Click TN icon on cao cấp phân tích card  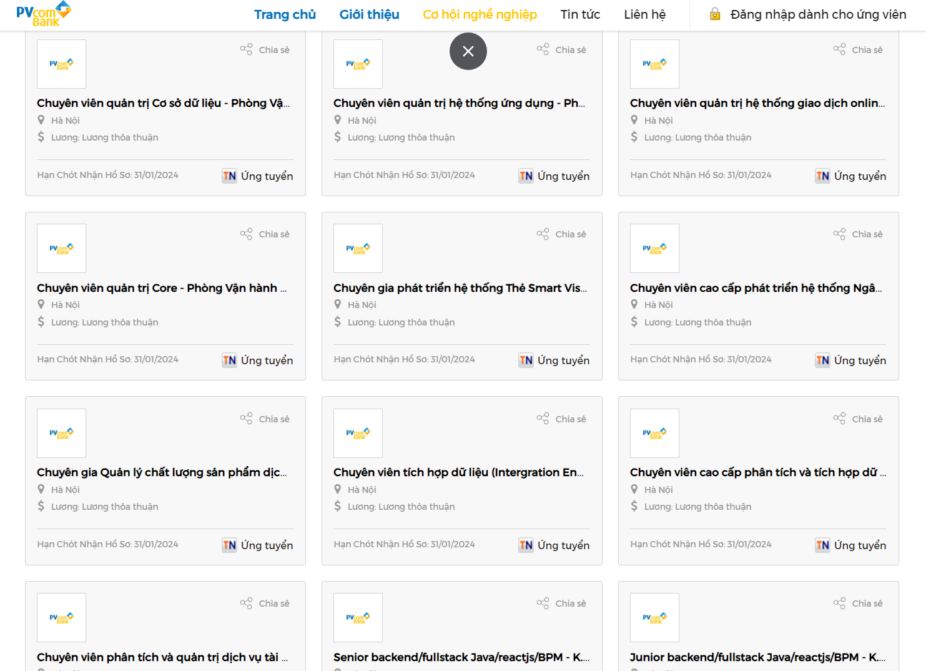point(823,545)
